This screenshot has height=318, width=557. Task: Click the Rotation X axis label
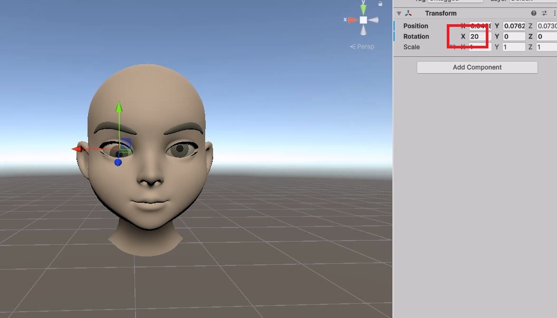pyautogui.click(x=463, y=36)
